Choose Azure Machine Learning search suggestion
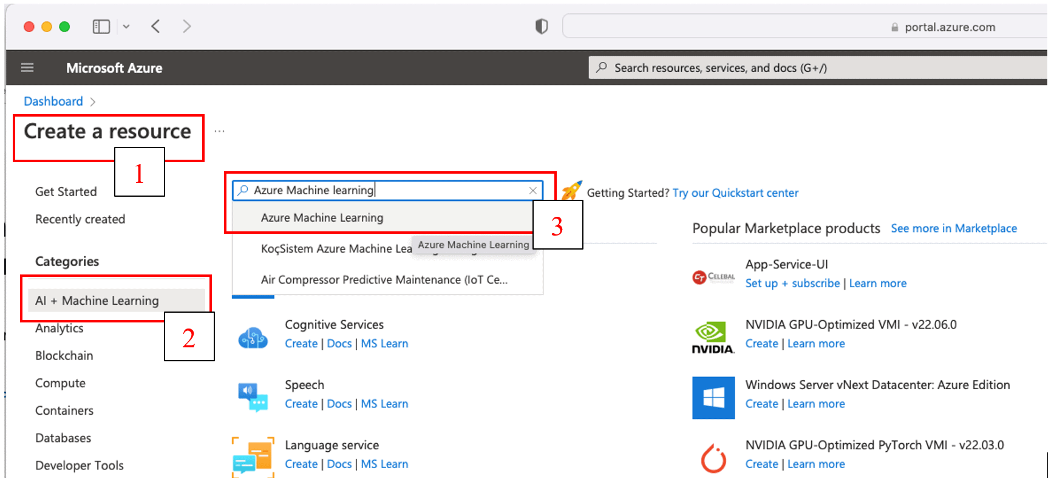1054x504 pixels. pyautogui.click(x=387, y=217)
